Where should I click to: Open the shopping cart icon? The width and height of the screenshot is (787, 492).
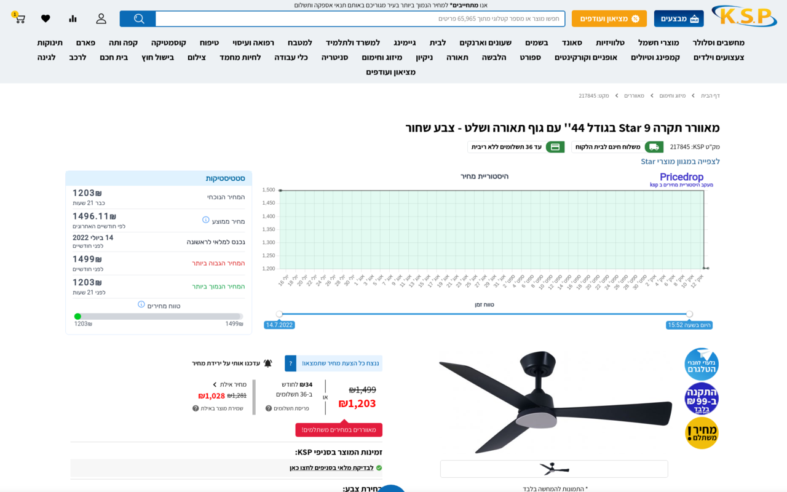(x=19, y=18)
